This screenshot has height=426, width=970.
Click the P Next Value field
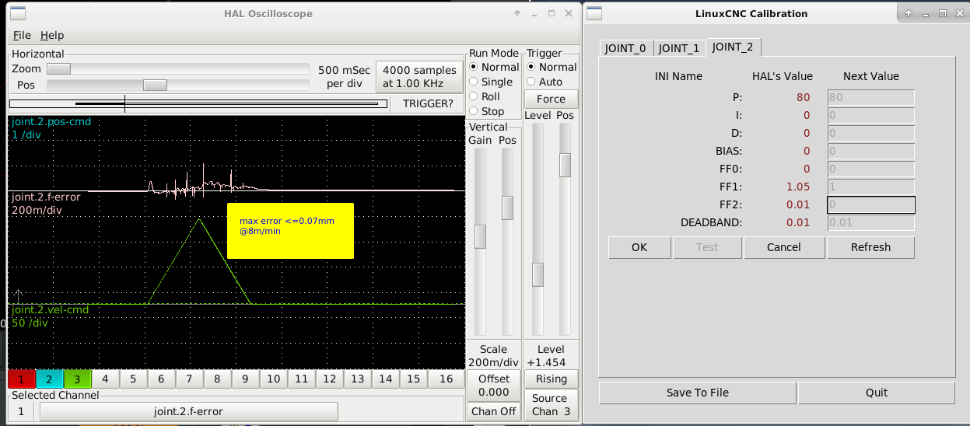coord(870,97)
